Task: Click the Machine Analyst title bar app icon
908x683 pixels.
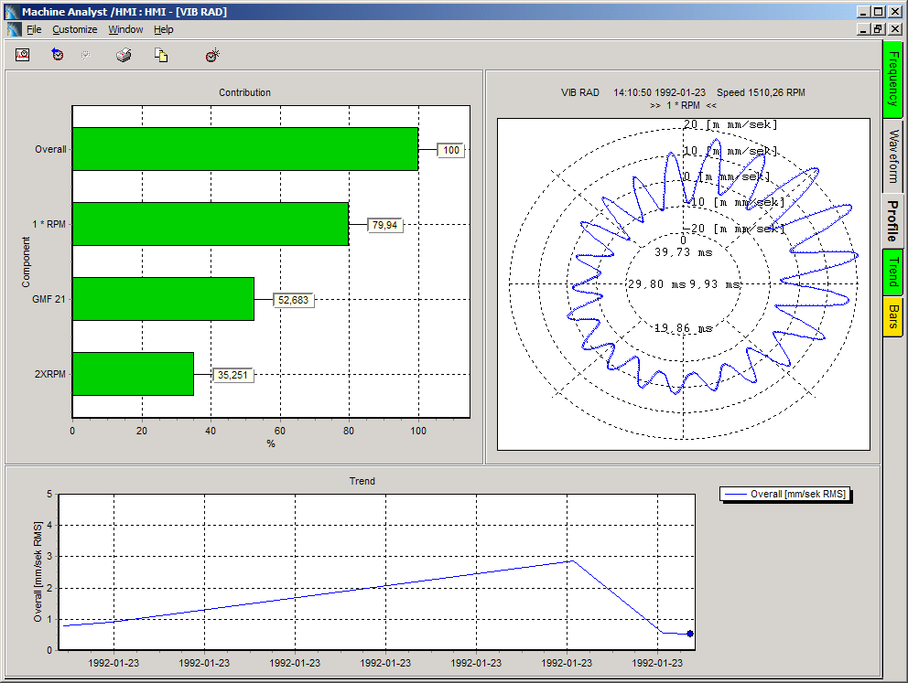Action: click(x=12, y=12)
